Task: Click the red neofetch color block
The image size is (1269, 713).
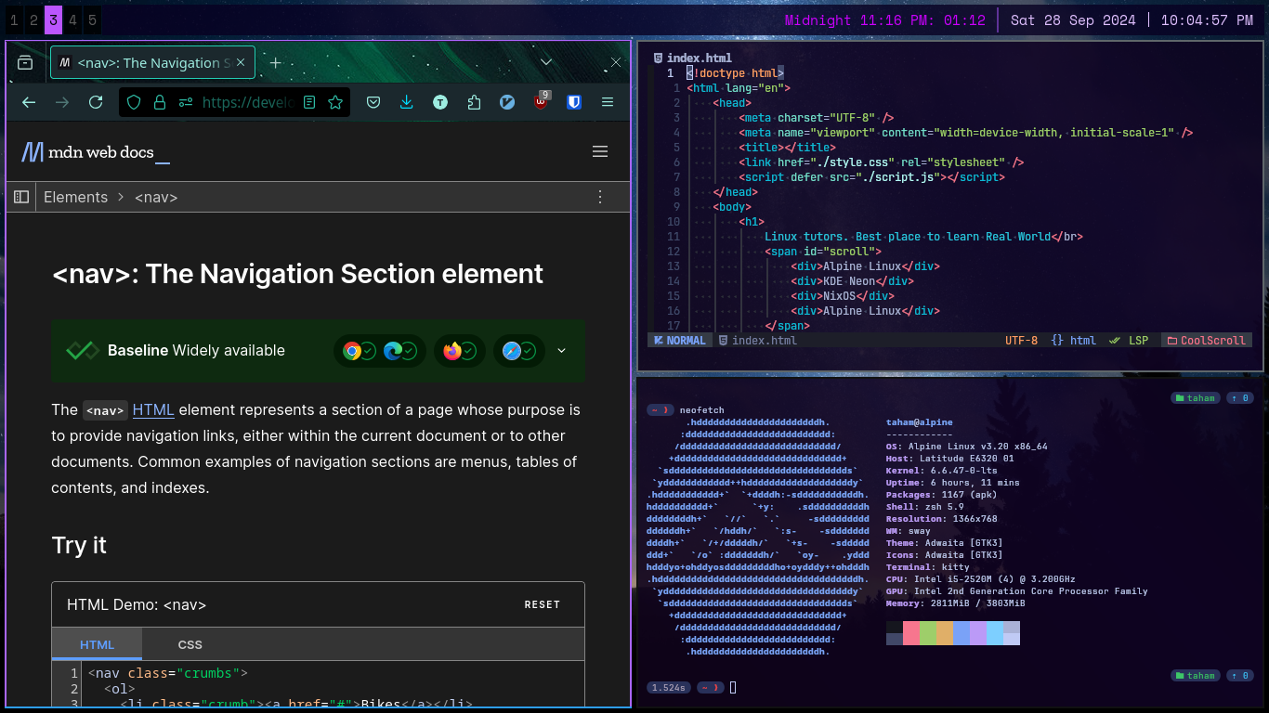Action: (910, 633)
